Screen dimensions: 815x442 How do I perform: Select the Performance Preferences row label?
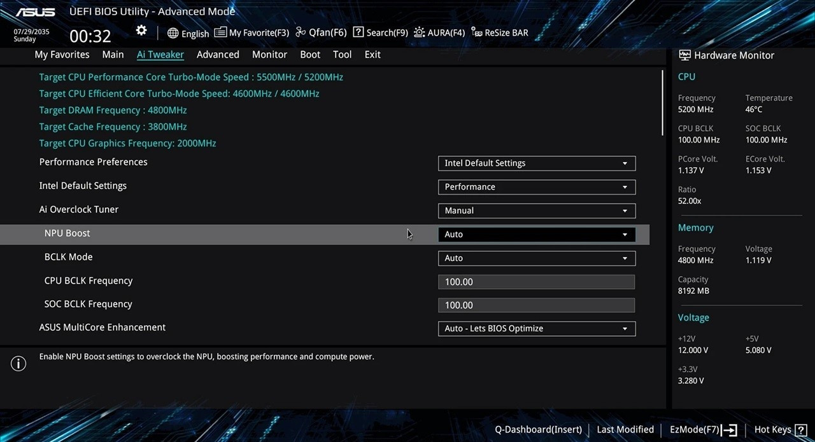tap(94, 162)
